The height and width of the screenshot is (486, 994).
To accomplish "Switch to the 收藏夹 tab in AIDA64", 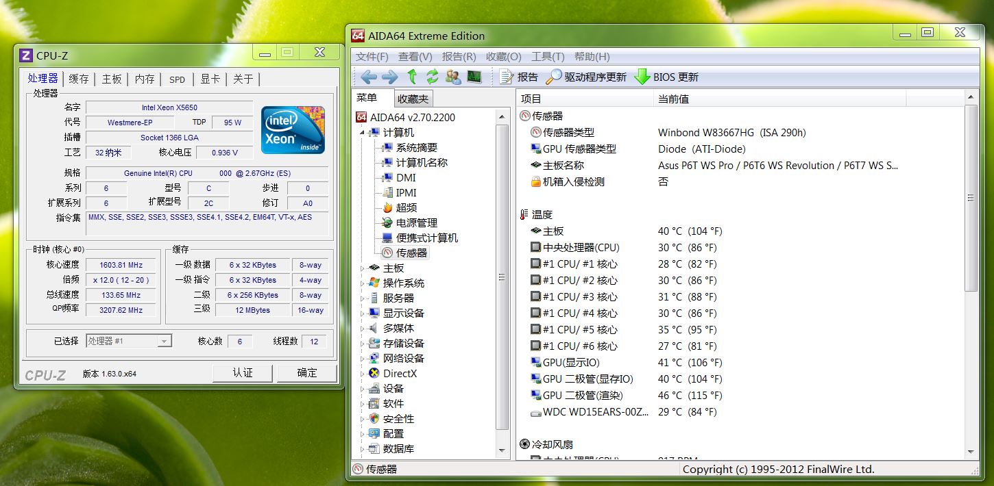I will coord(413,99).
